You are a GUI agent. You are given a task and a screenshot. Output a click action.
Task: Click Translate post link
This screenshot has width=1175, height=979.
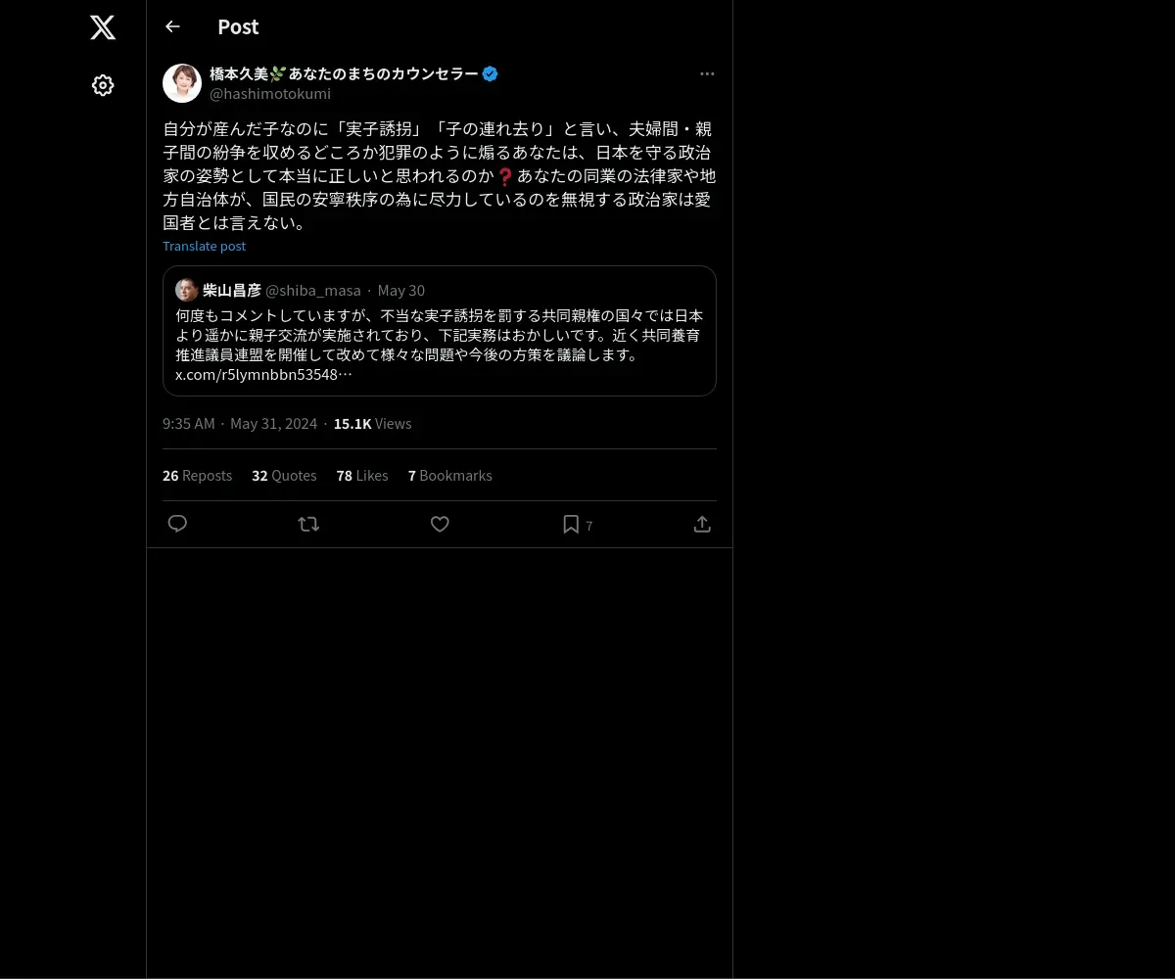(x=204, y=246)
